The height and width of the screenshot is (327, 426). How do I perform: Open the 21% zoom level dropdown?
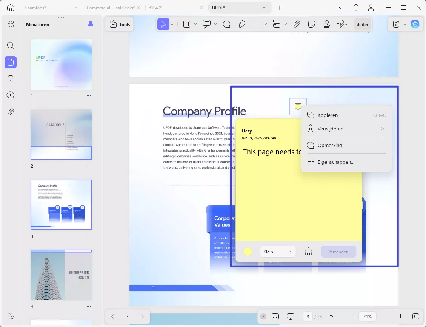pyautogui.click(x=367, y=316)
